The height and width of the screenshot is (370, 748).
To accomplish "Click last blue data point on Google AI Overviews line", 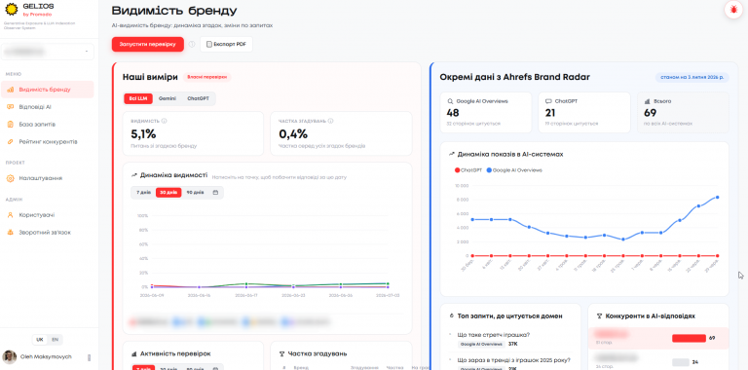I will click(717, 198).
